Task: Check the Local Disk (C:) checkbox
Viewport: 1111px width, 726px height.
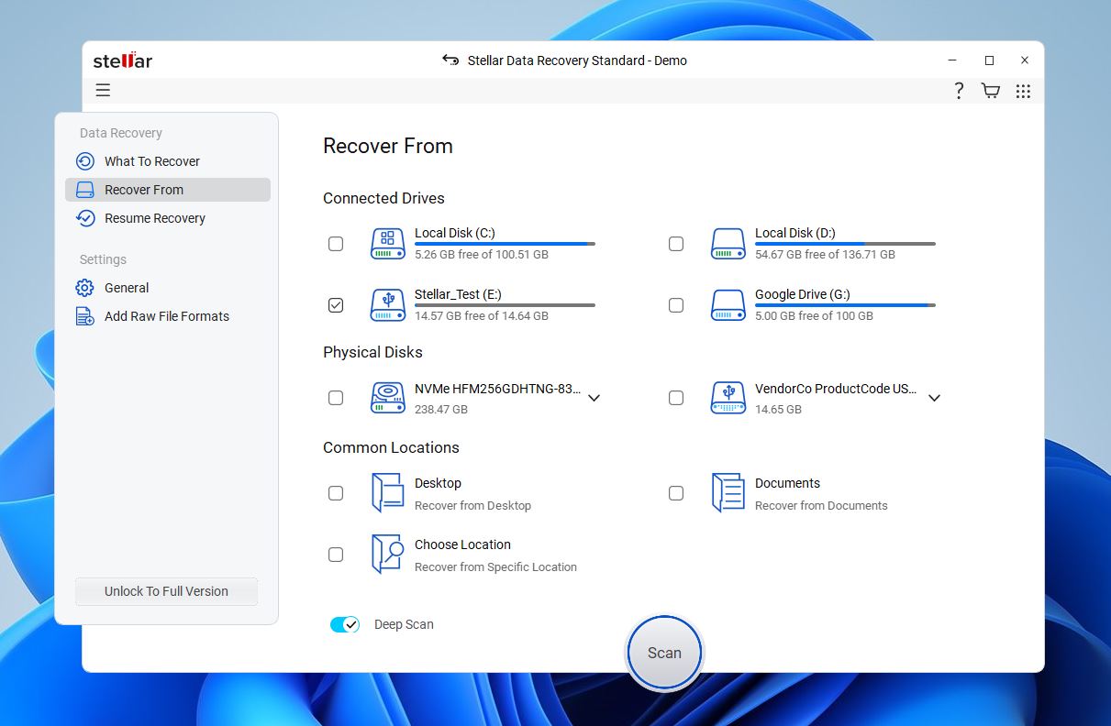Action: 336,244
